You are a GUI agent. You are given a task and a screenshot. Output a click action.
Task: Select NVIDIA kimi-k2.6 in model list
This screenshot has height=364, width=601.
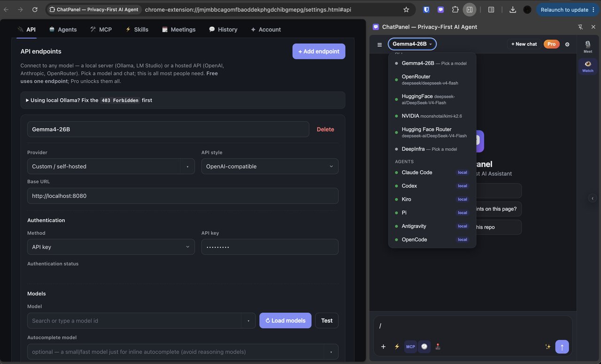pos(432,116)
